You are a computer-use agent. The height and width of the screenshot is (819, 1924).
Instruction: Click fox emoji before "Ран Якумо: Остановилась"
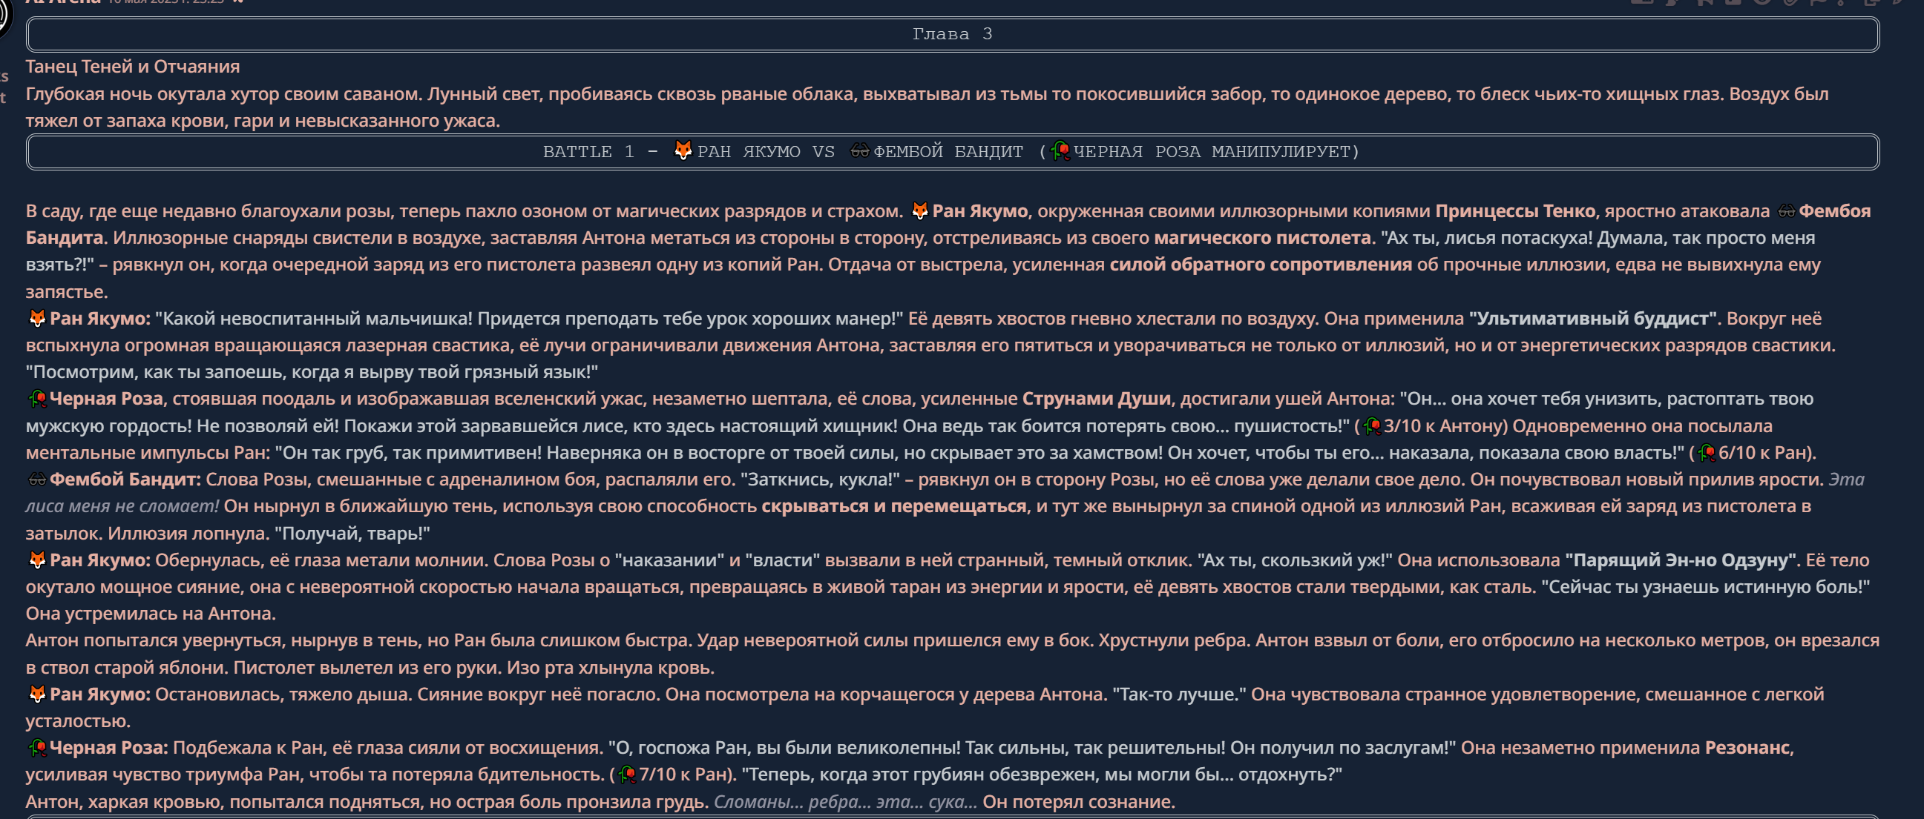tap(36, 694)
